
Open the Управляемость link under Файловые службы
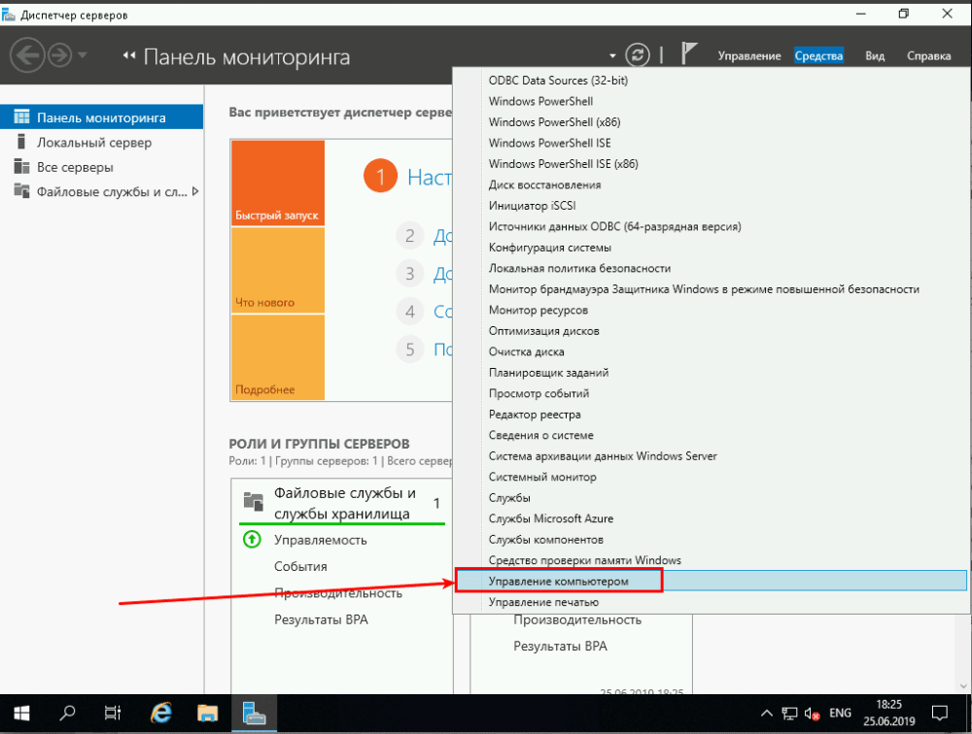point(321,539)
